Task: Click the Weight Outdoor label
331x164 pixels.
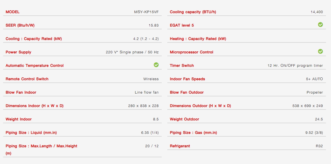Action: tap(184, 119)
